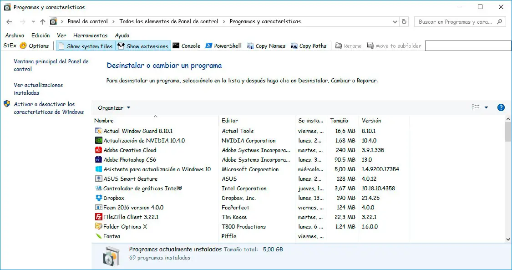
Task: Open the Archivo menu
Action: point(15,35)
